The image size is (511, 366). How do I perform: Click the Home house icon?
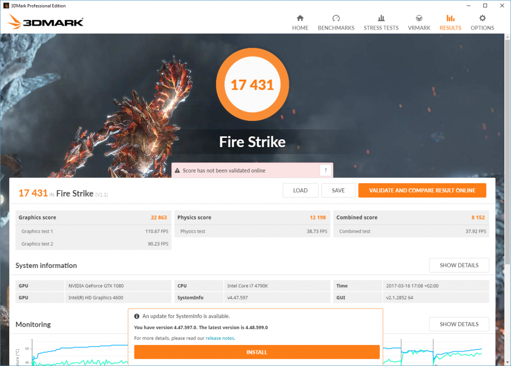click(x=300, y=18)
